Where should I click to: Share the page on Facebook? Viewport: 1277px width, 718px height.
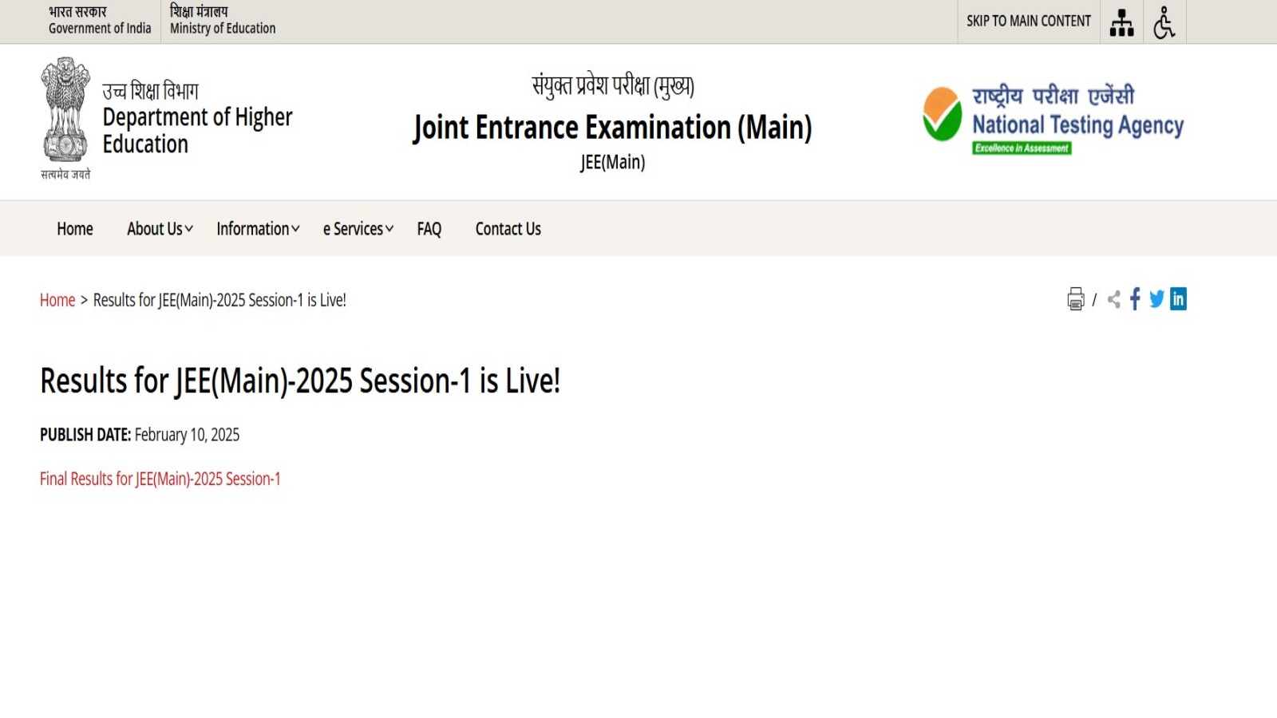1135,299
